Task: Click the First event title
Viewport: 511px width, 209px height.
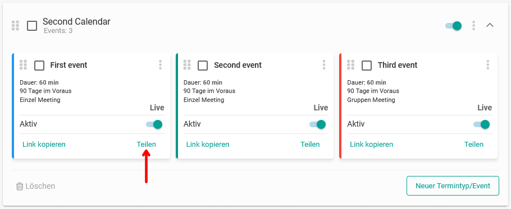Action: click(x=69, y=65)
